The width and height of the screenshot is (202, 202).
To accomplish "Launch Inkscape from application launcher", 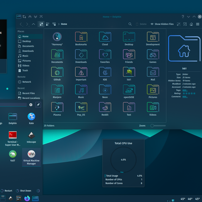I will pyautogui.click(x=31, y=137).
